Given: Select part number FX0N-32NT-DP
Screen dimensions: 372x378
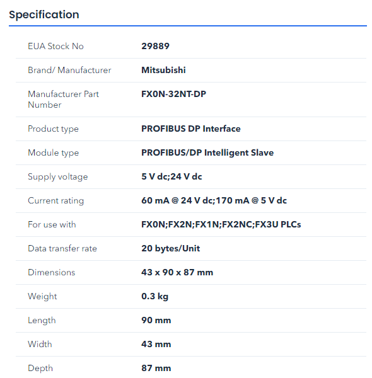Looking at the screenshot, I should click(173, 94).
